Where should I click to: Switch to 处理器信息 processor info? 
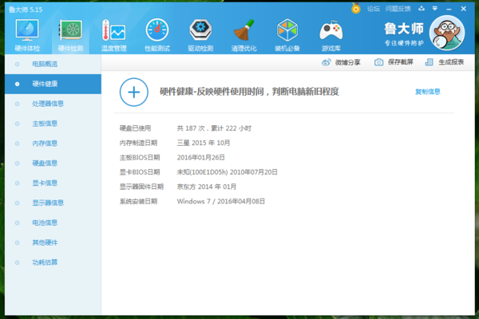pyautogui.click(x=48, y=103)
